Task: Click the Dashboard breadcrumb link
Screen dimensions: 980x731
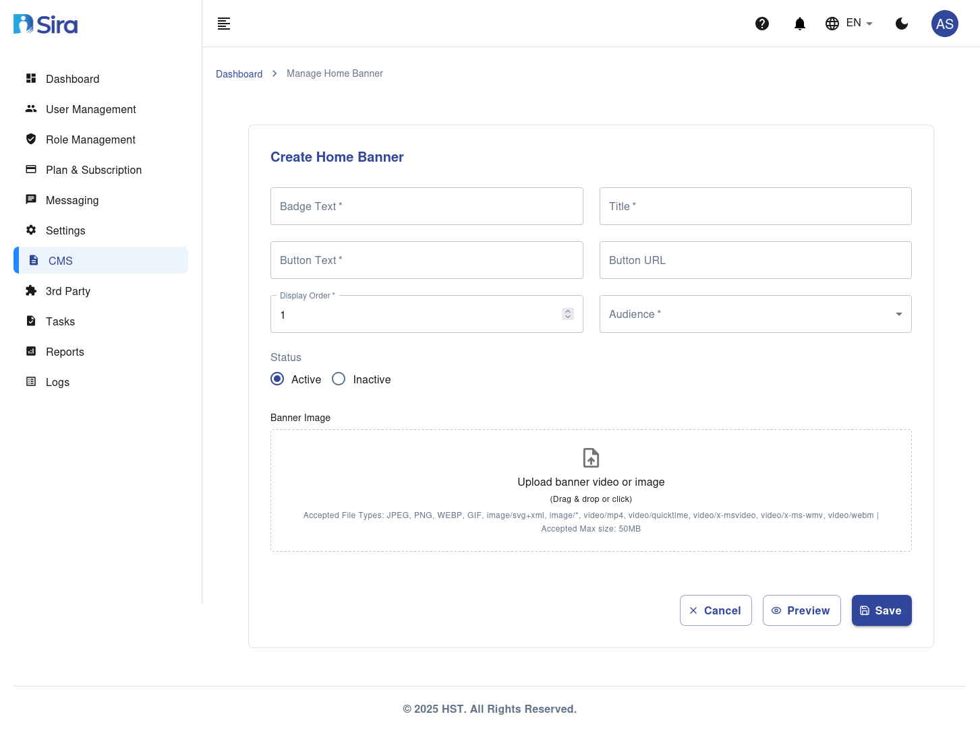Action: coord(239,73)
